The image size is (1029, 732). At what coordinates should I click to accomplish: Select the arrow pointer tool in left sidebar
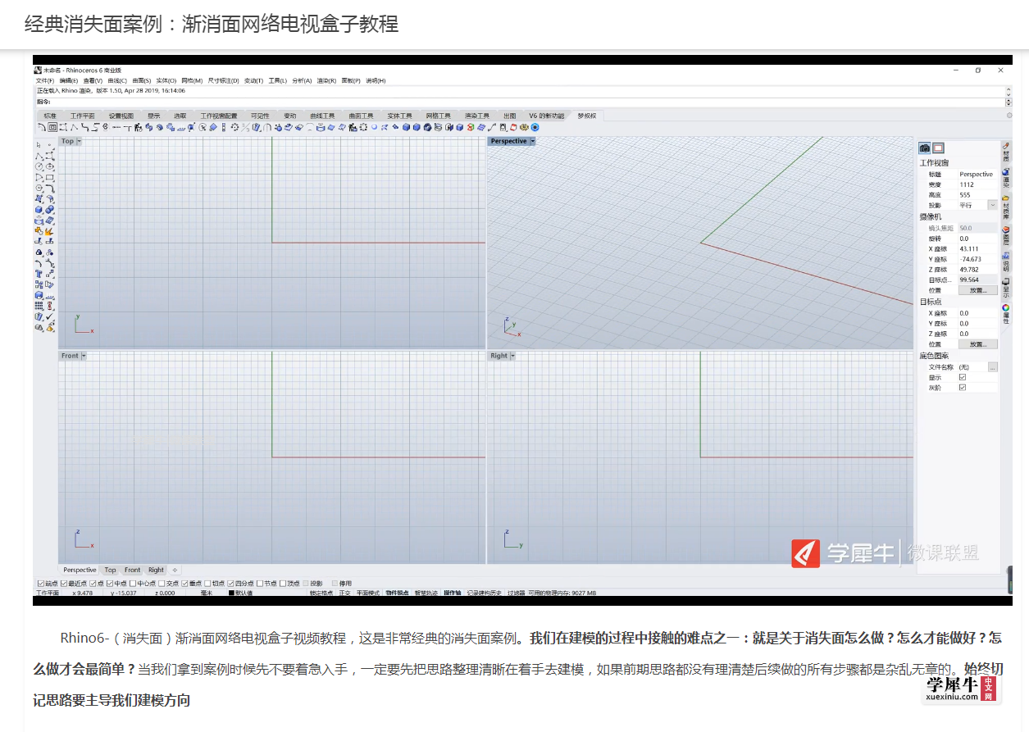coord(39,145)
